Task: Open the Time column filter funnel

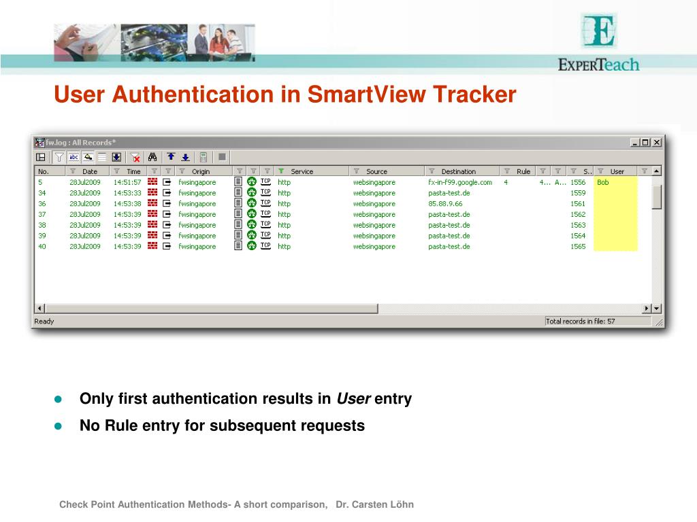Action: tap(117, 171)
